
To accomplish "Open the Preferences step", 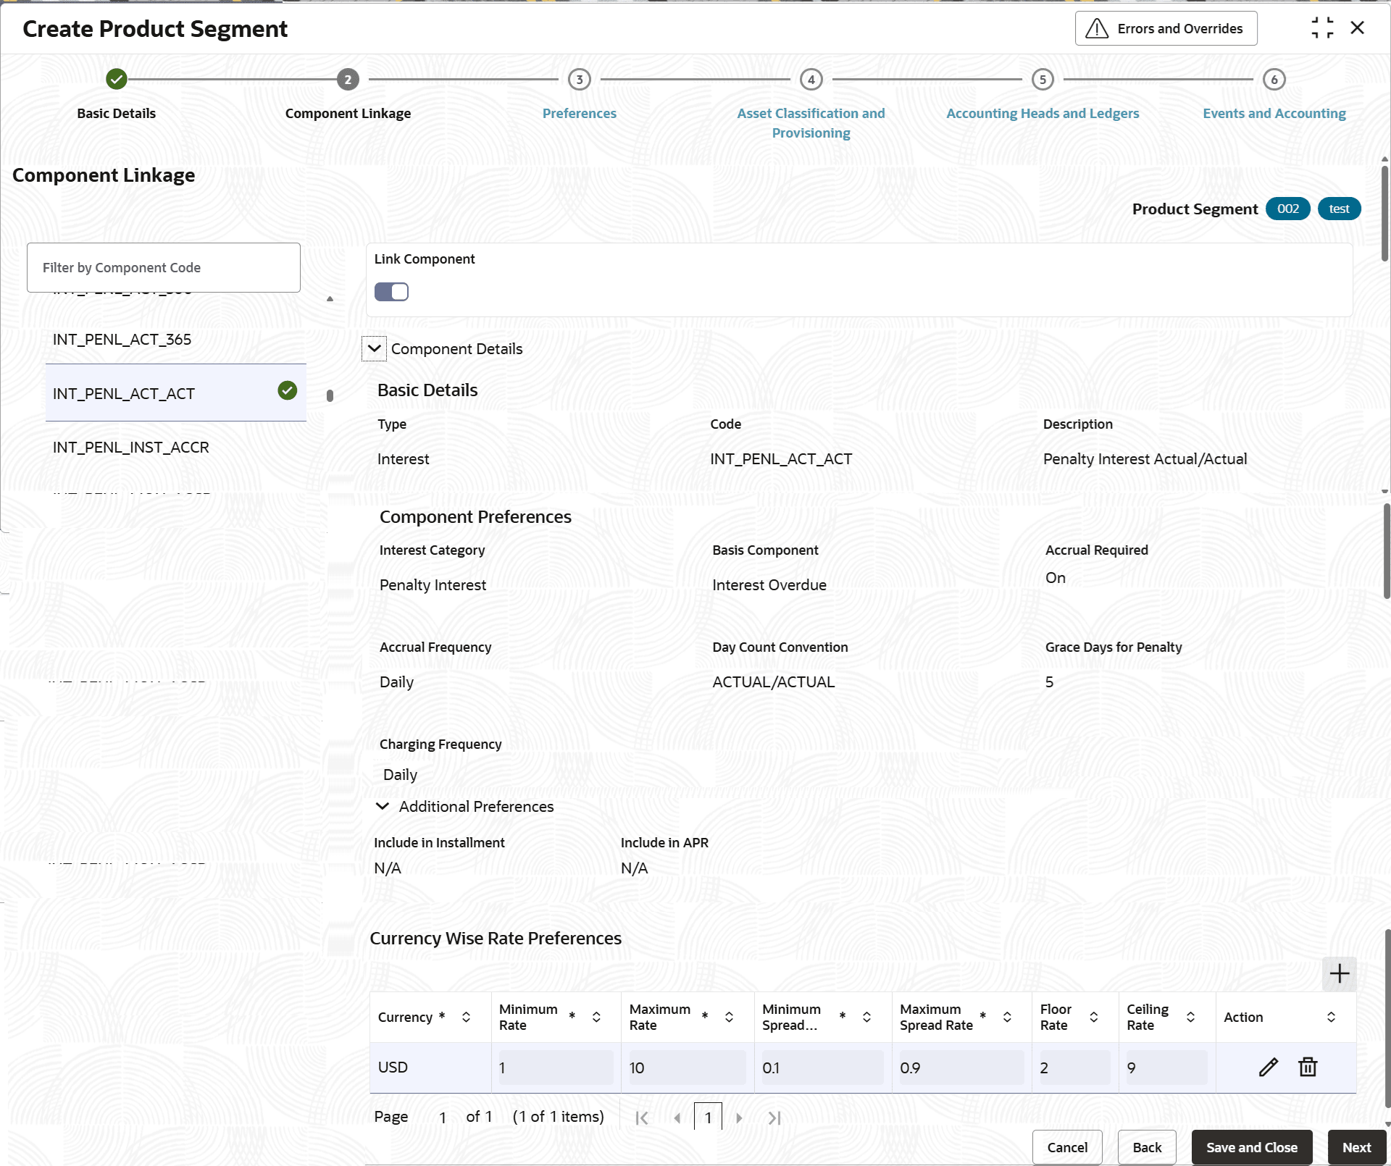I will [579, 113].
